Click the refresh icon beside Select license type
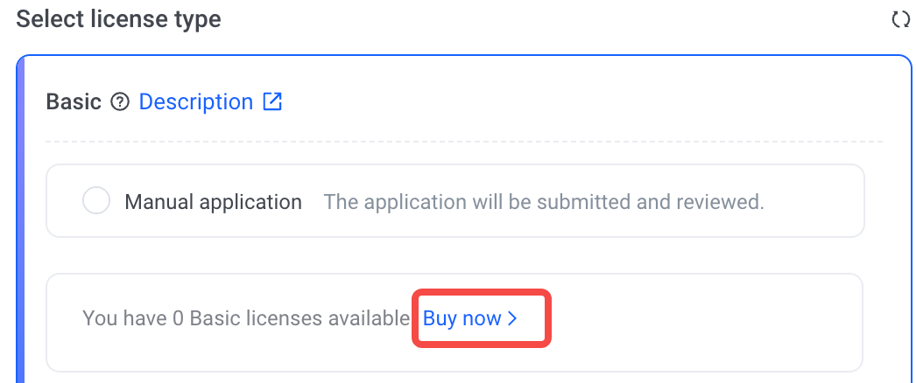 tap(900, 19)
